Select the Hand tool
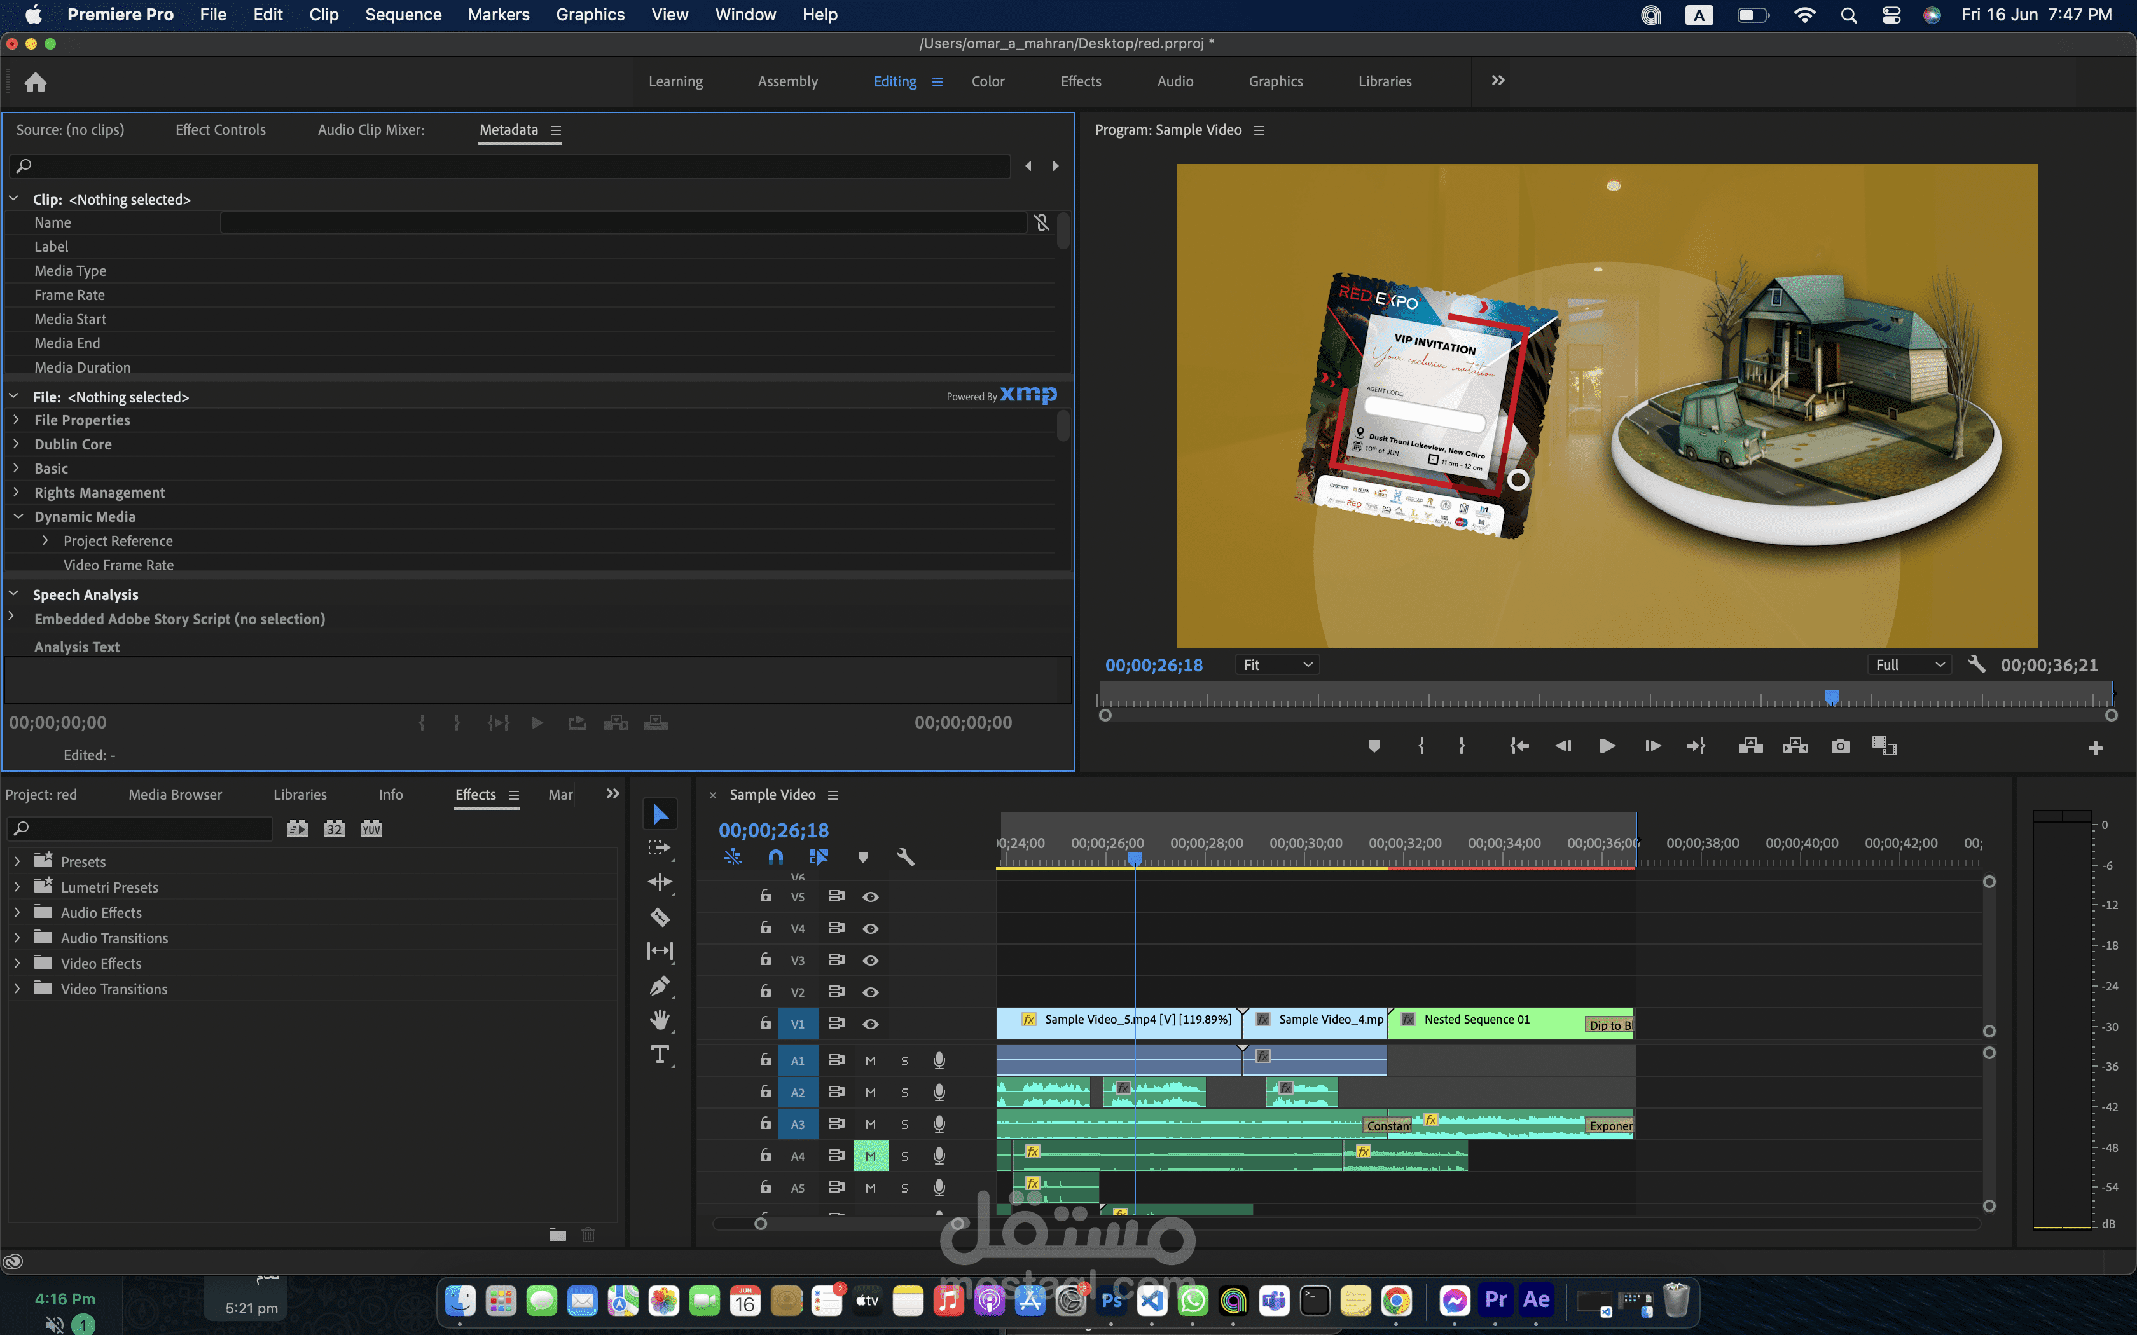 [660, 1020]
